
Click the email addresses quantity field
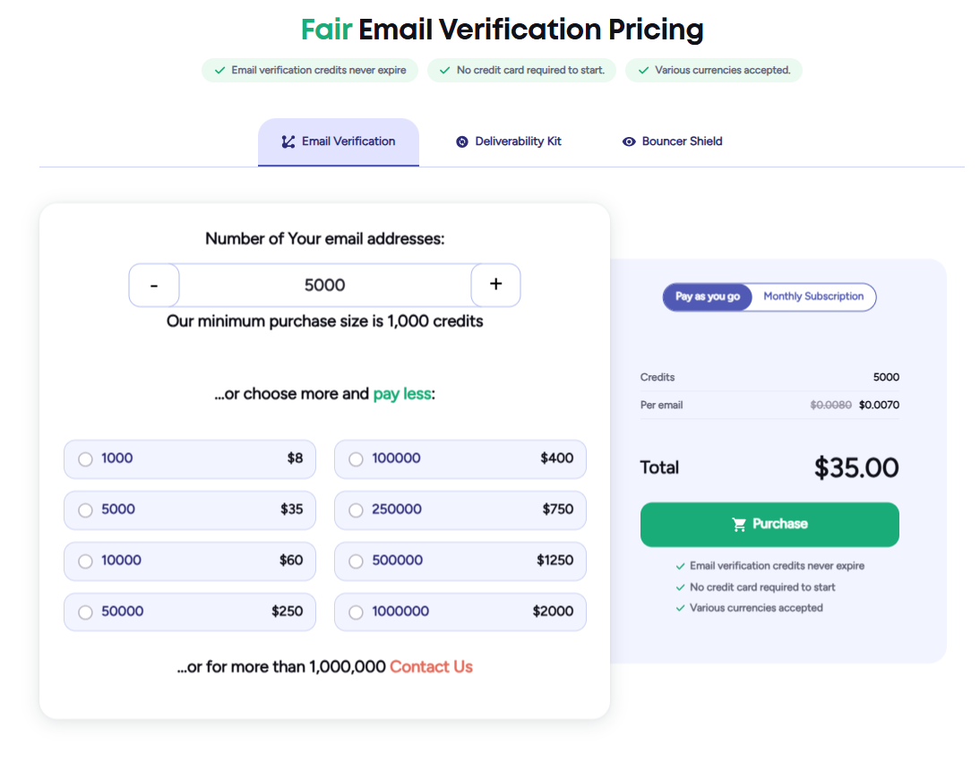324,285
